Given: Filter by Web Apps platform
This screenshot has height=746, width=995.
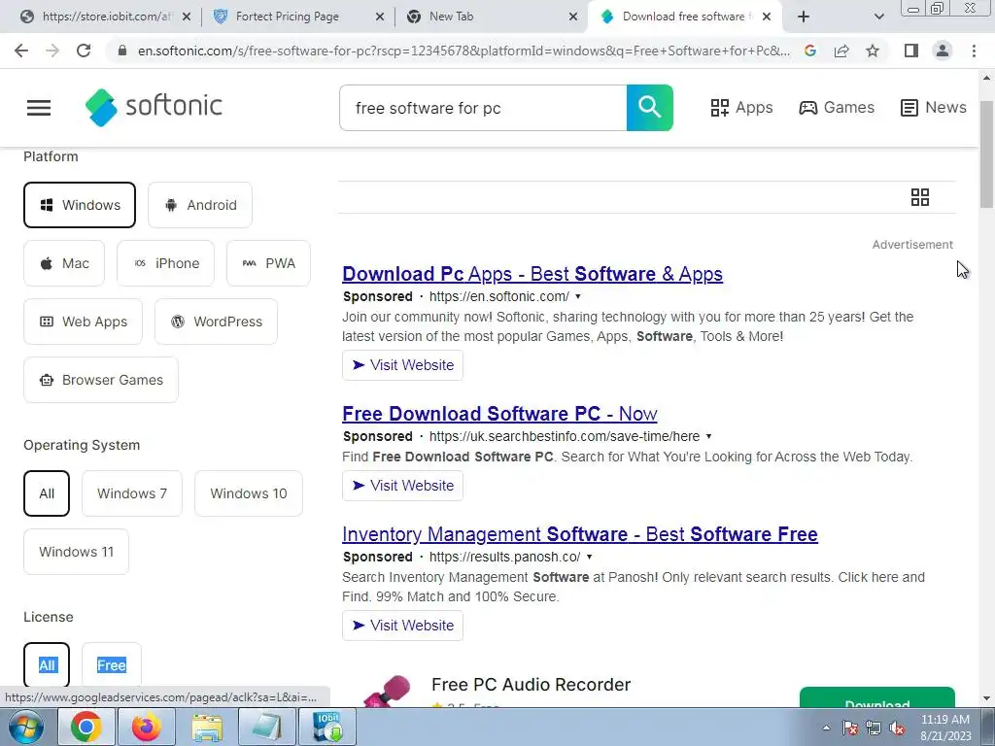Looking at the screenshot, I should click(x=84, y=322).
